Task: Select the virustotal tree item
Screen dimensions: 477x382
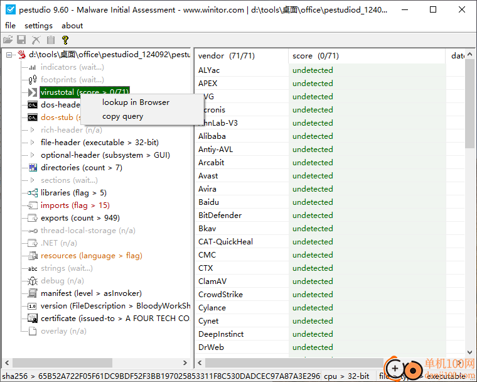Action: [85, 92]
